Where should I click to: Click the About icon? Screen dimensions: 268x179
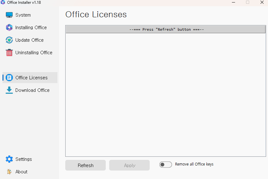coord(9,172)
